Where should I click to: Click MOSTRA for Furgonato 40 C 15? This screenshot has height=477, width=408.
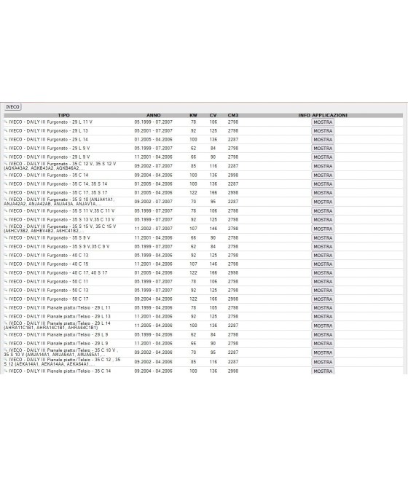click(x=323, y=264)
